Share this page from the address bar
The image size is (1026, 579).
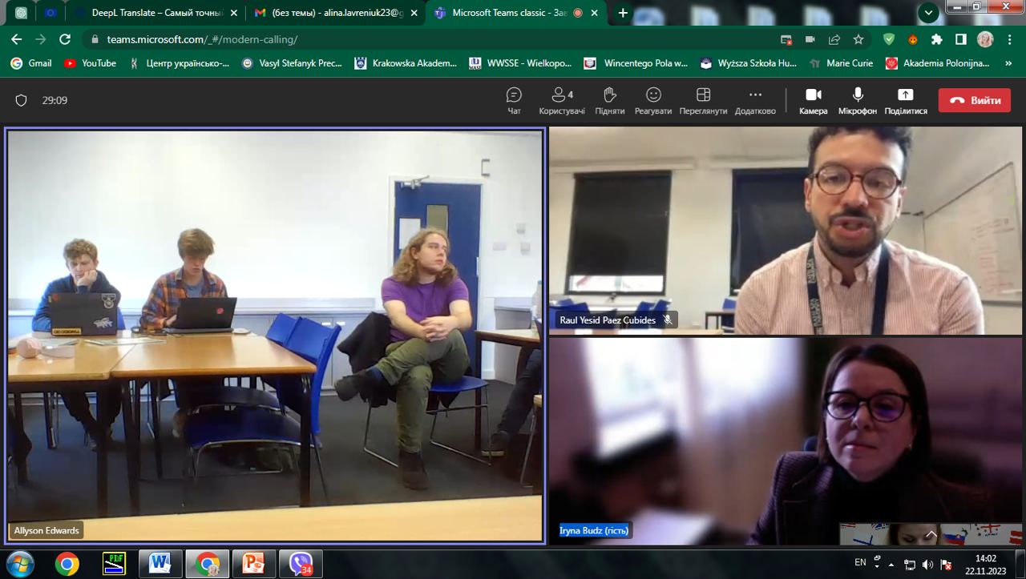pyautogui.click(x=834, y=39)
